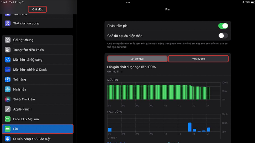The width and height of the screenshot is (255, 143).
Task: Click the Apple Pencil icon
Action: (x=7, y=109)
